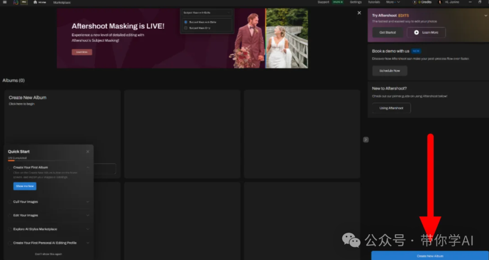Open the hamburger menu icon
The width and height of the screenshot is (489, 260).
tap(5, 2)
